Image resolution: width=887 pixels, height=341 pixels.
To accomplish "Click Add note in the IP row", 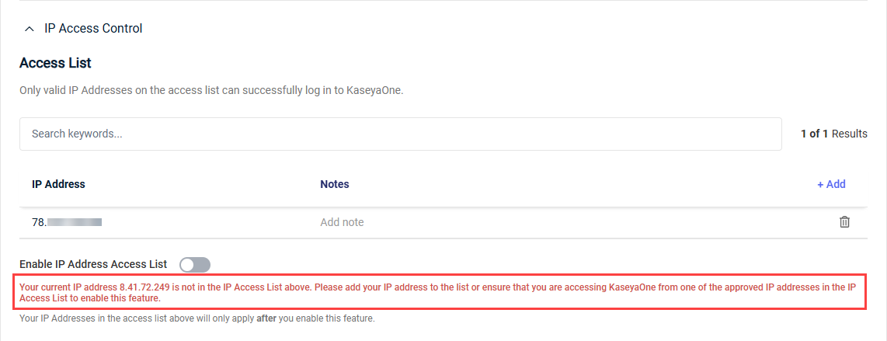I will [x=342, y=222].
